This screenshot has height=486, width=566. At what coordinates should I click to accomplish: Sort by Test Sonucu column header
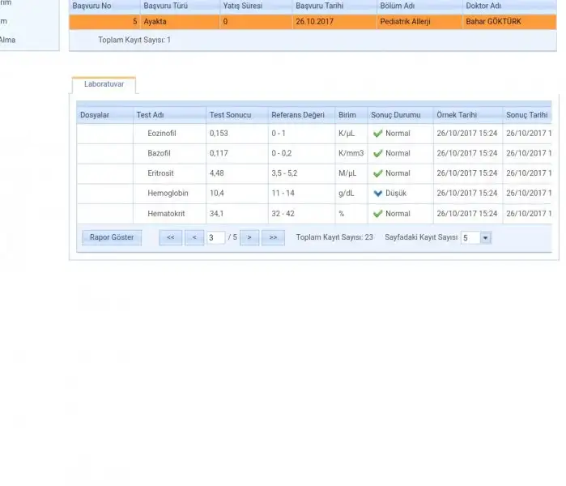228,115
